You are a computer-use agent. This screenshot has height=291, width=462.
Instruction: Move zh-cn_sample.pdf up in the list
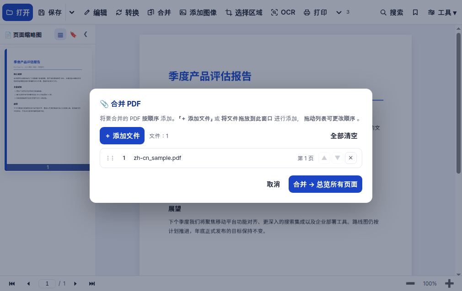[x=324, y=158]
